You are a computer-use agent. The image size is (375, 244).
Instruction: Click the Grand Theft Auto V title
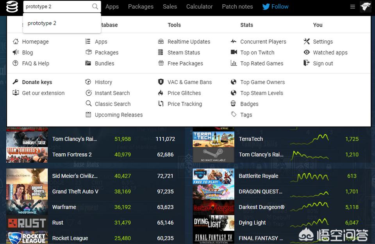[x=75, y=192]
